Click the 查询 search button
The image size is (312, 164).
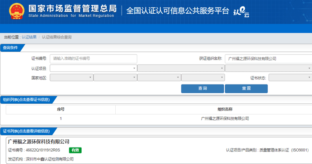tap(203, 88)
